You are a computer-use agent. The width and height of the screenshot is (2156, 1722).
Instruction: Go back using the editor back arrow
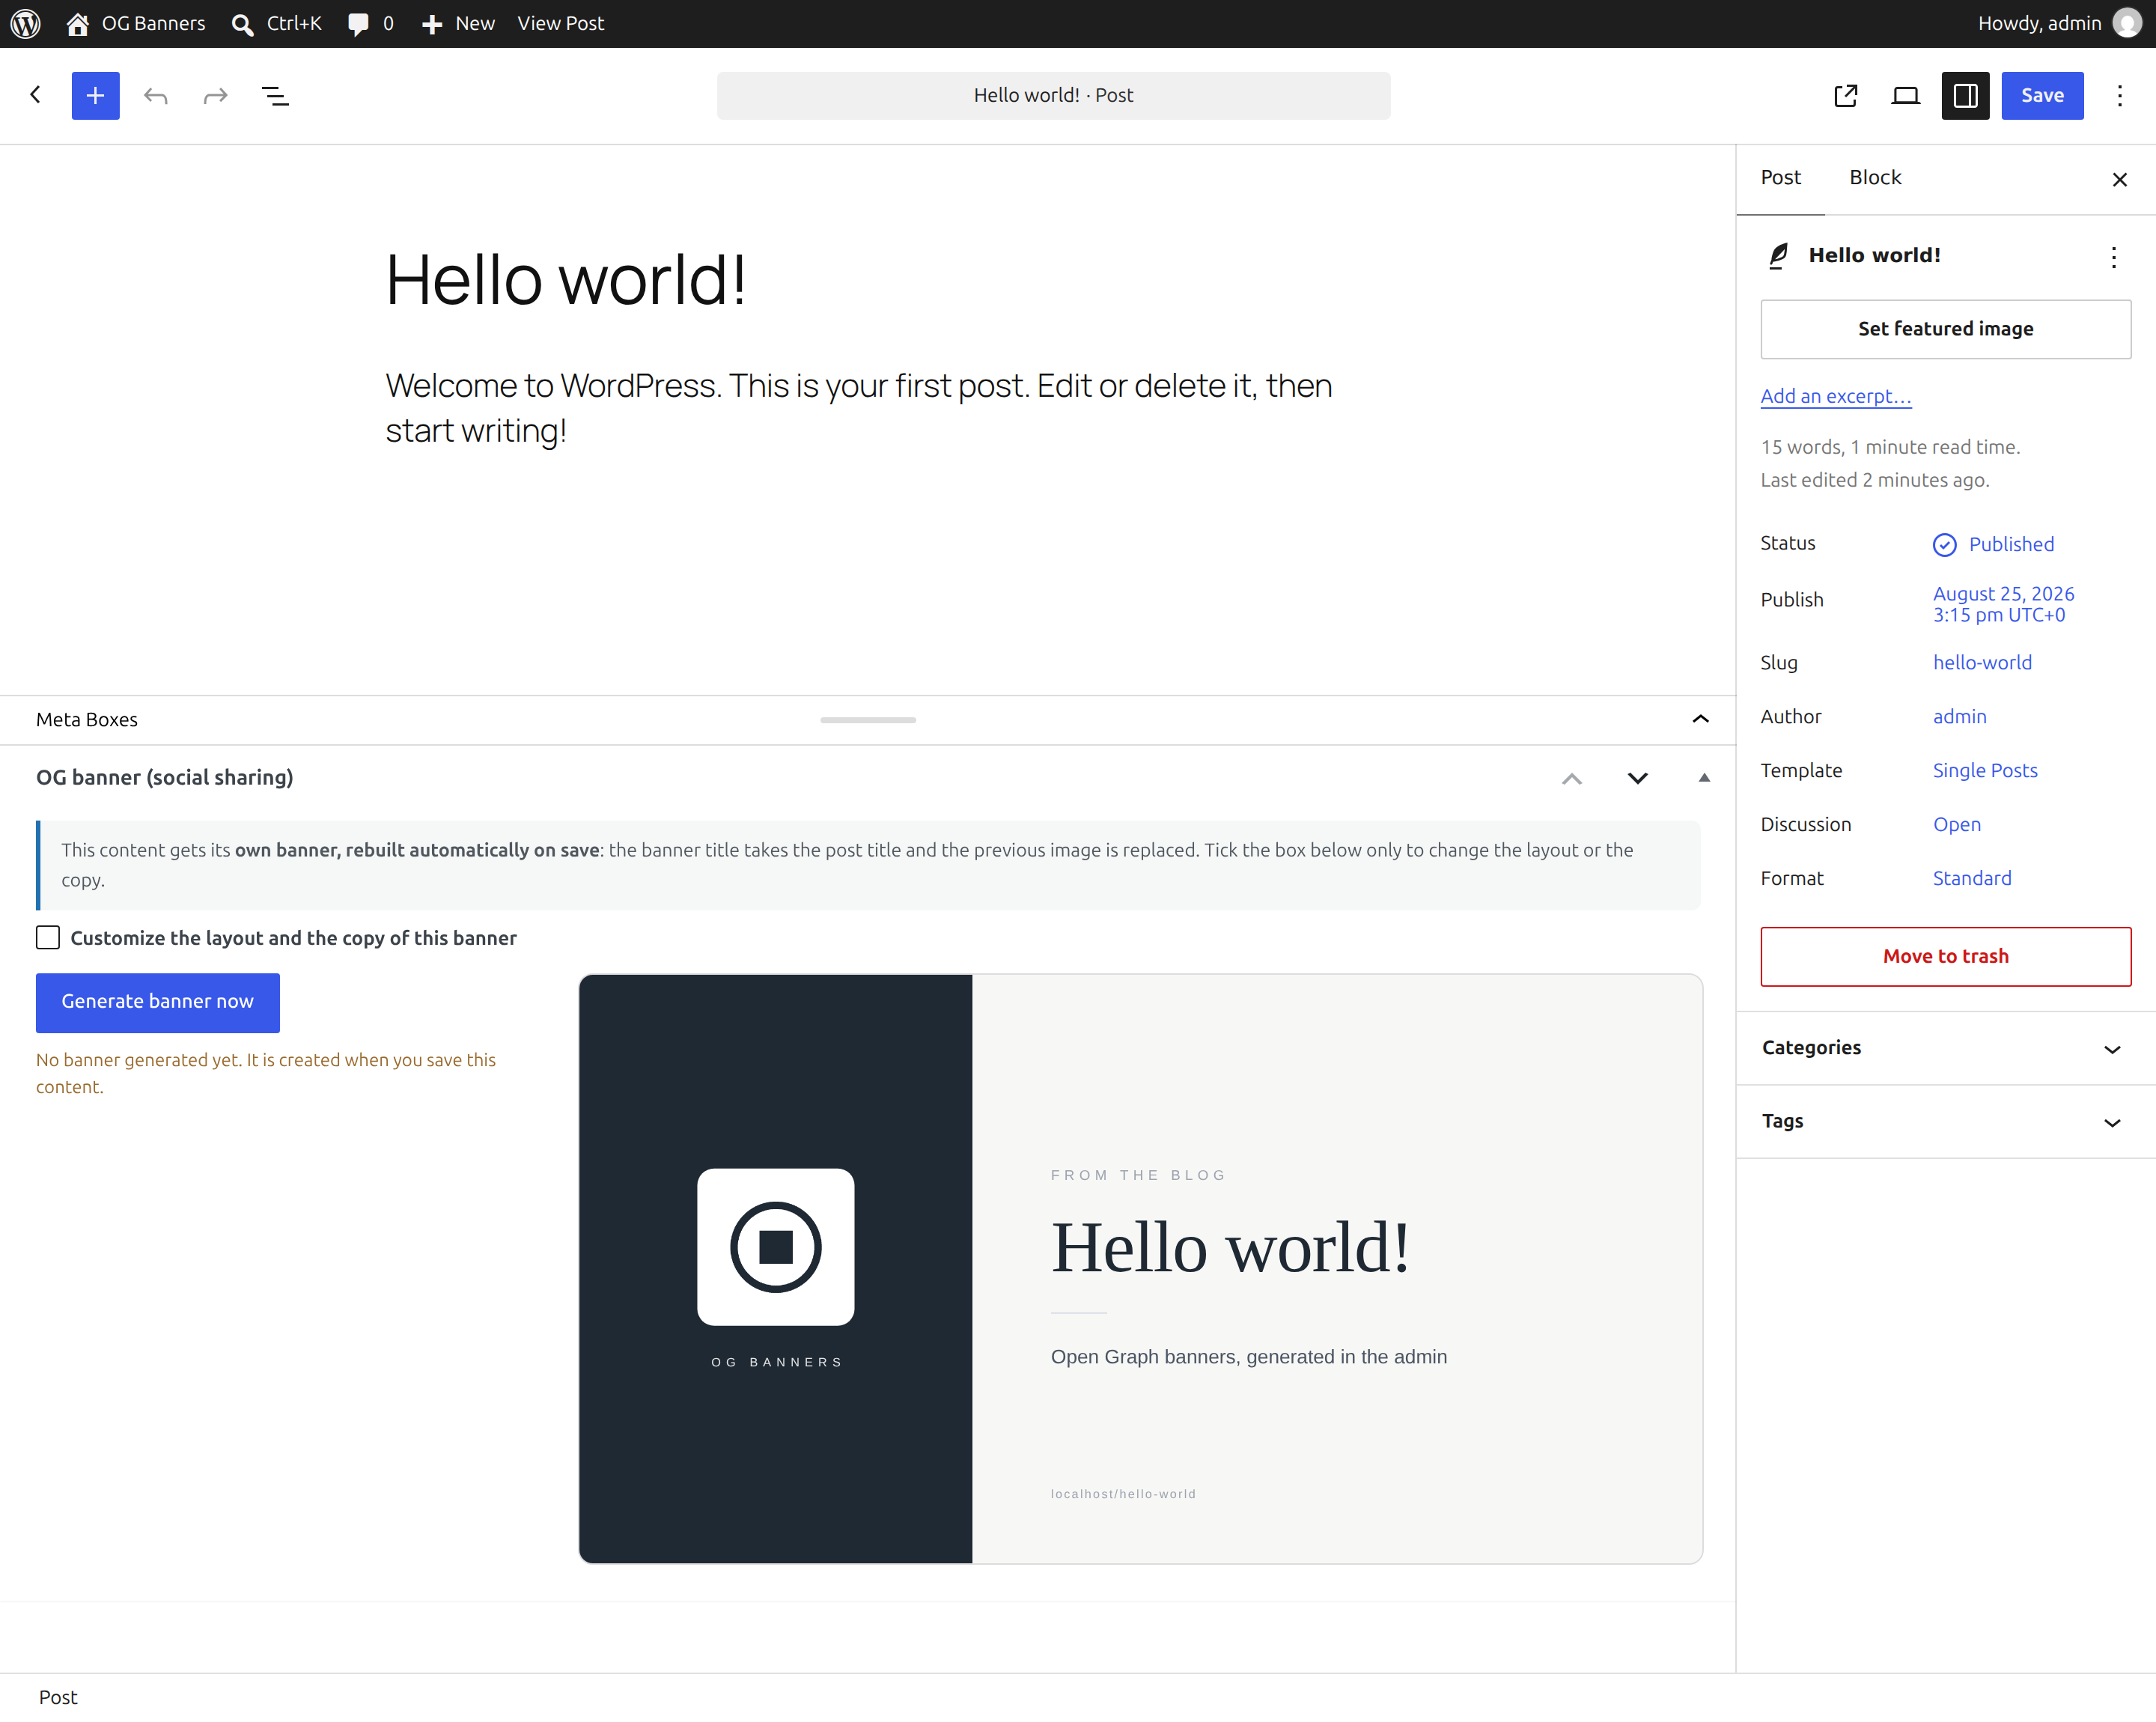point(36,95)
